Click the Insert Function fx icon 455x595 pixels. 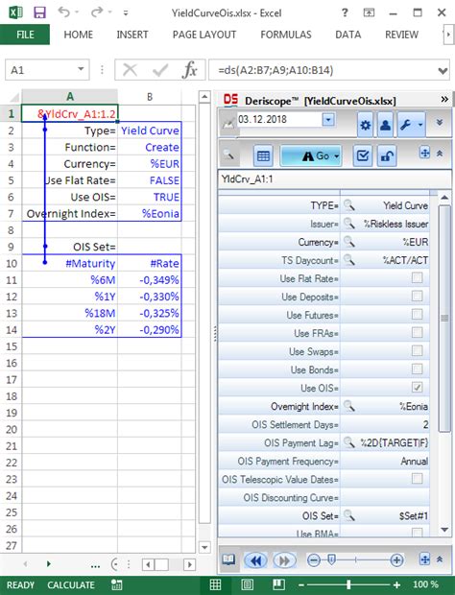[x=190, y=70]
